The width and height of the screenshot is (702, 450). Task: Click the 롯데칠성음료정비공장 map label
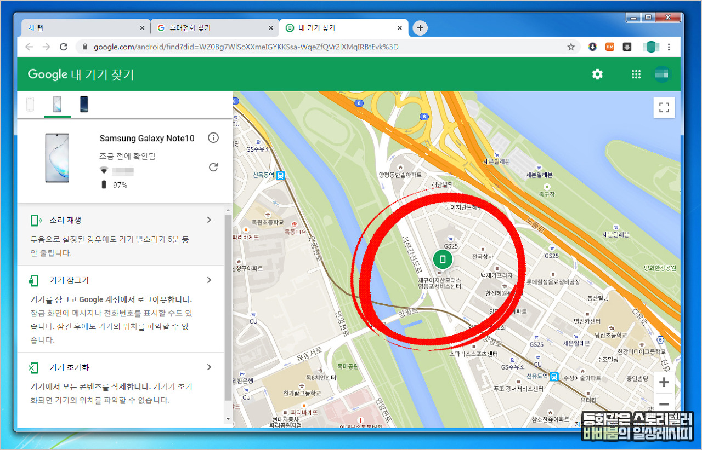553,282
